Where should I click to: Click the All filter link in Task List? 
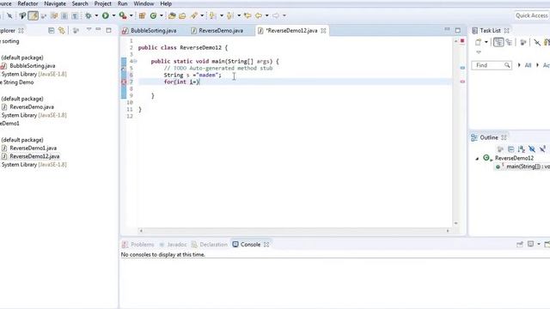point(528,65)
